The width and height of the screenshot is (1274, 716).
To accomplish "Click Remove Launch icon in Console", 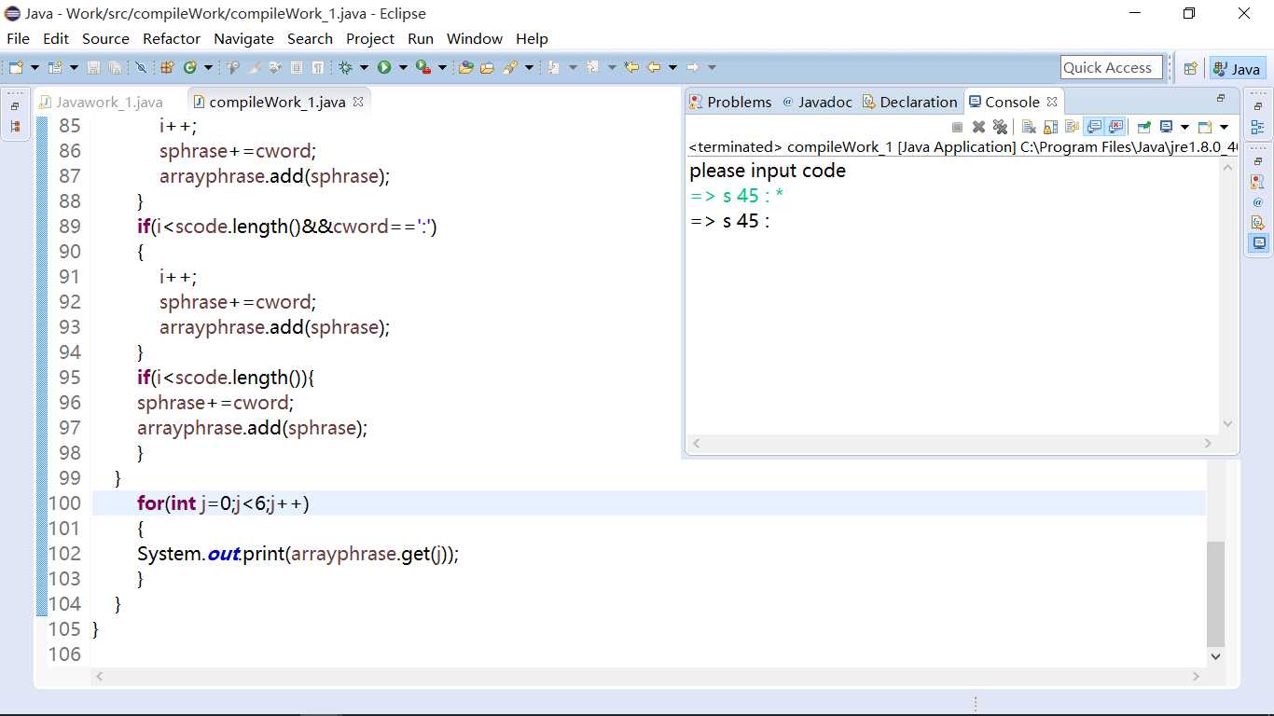I will [978, 127].
